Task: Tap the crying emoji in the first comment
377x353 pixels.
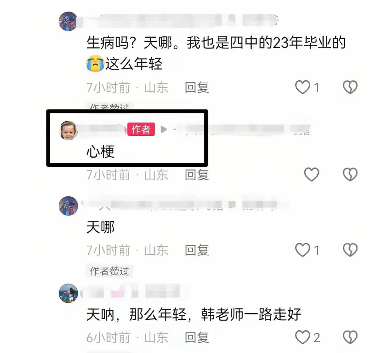Action: [x=95, y=63]
